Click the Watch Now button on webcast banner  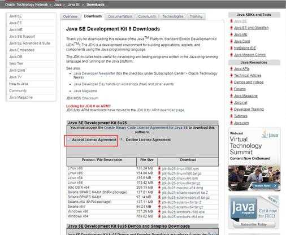pos(264,186)
